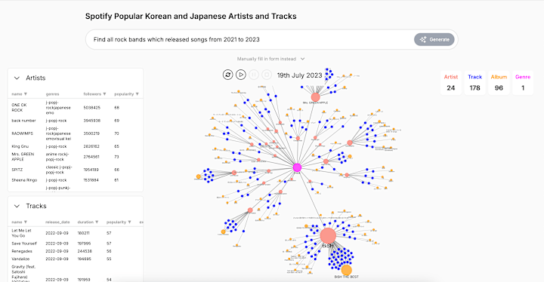Select ONE OK ROCK row in Artists table
The height and width of the screenshot is (282, 544).
coord(76,108)
